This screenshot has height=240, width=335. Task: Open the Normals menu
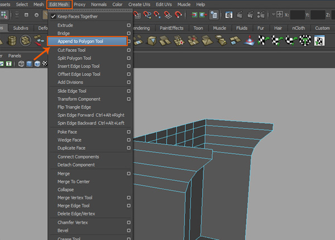click(x=99, y=4)
